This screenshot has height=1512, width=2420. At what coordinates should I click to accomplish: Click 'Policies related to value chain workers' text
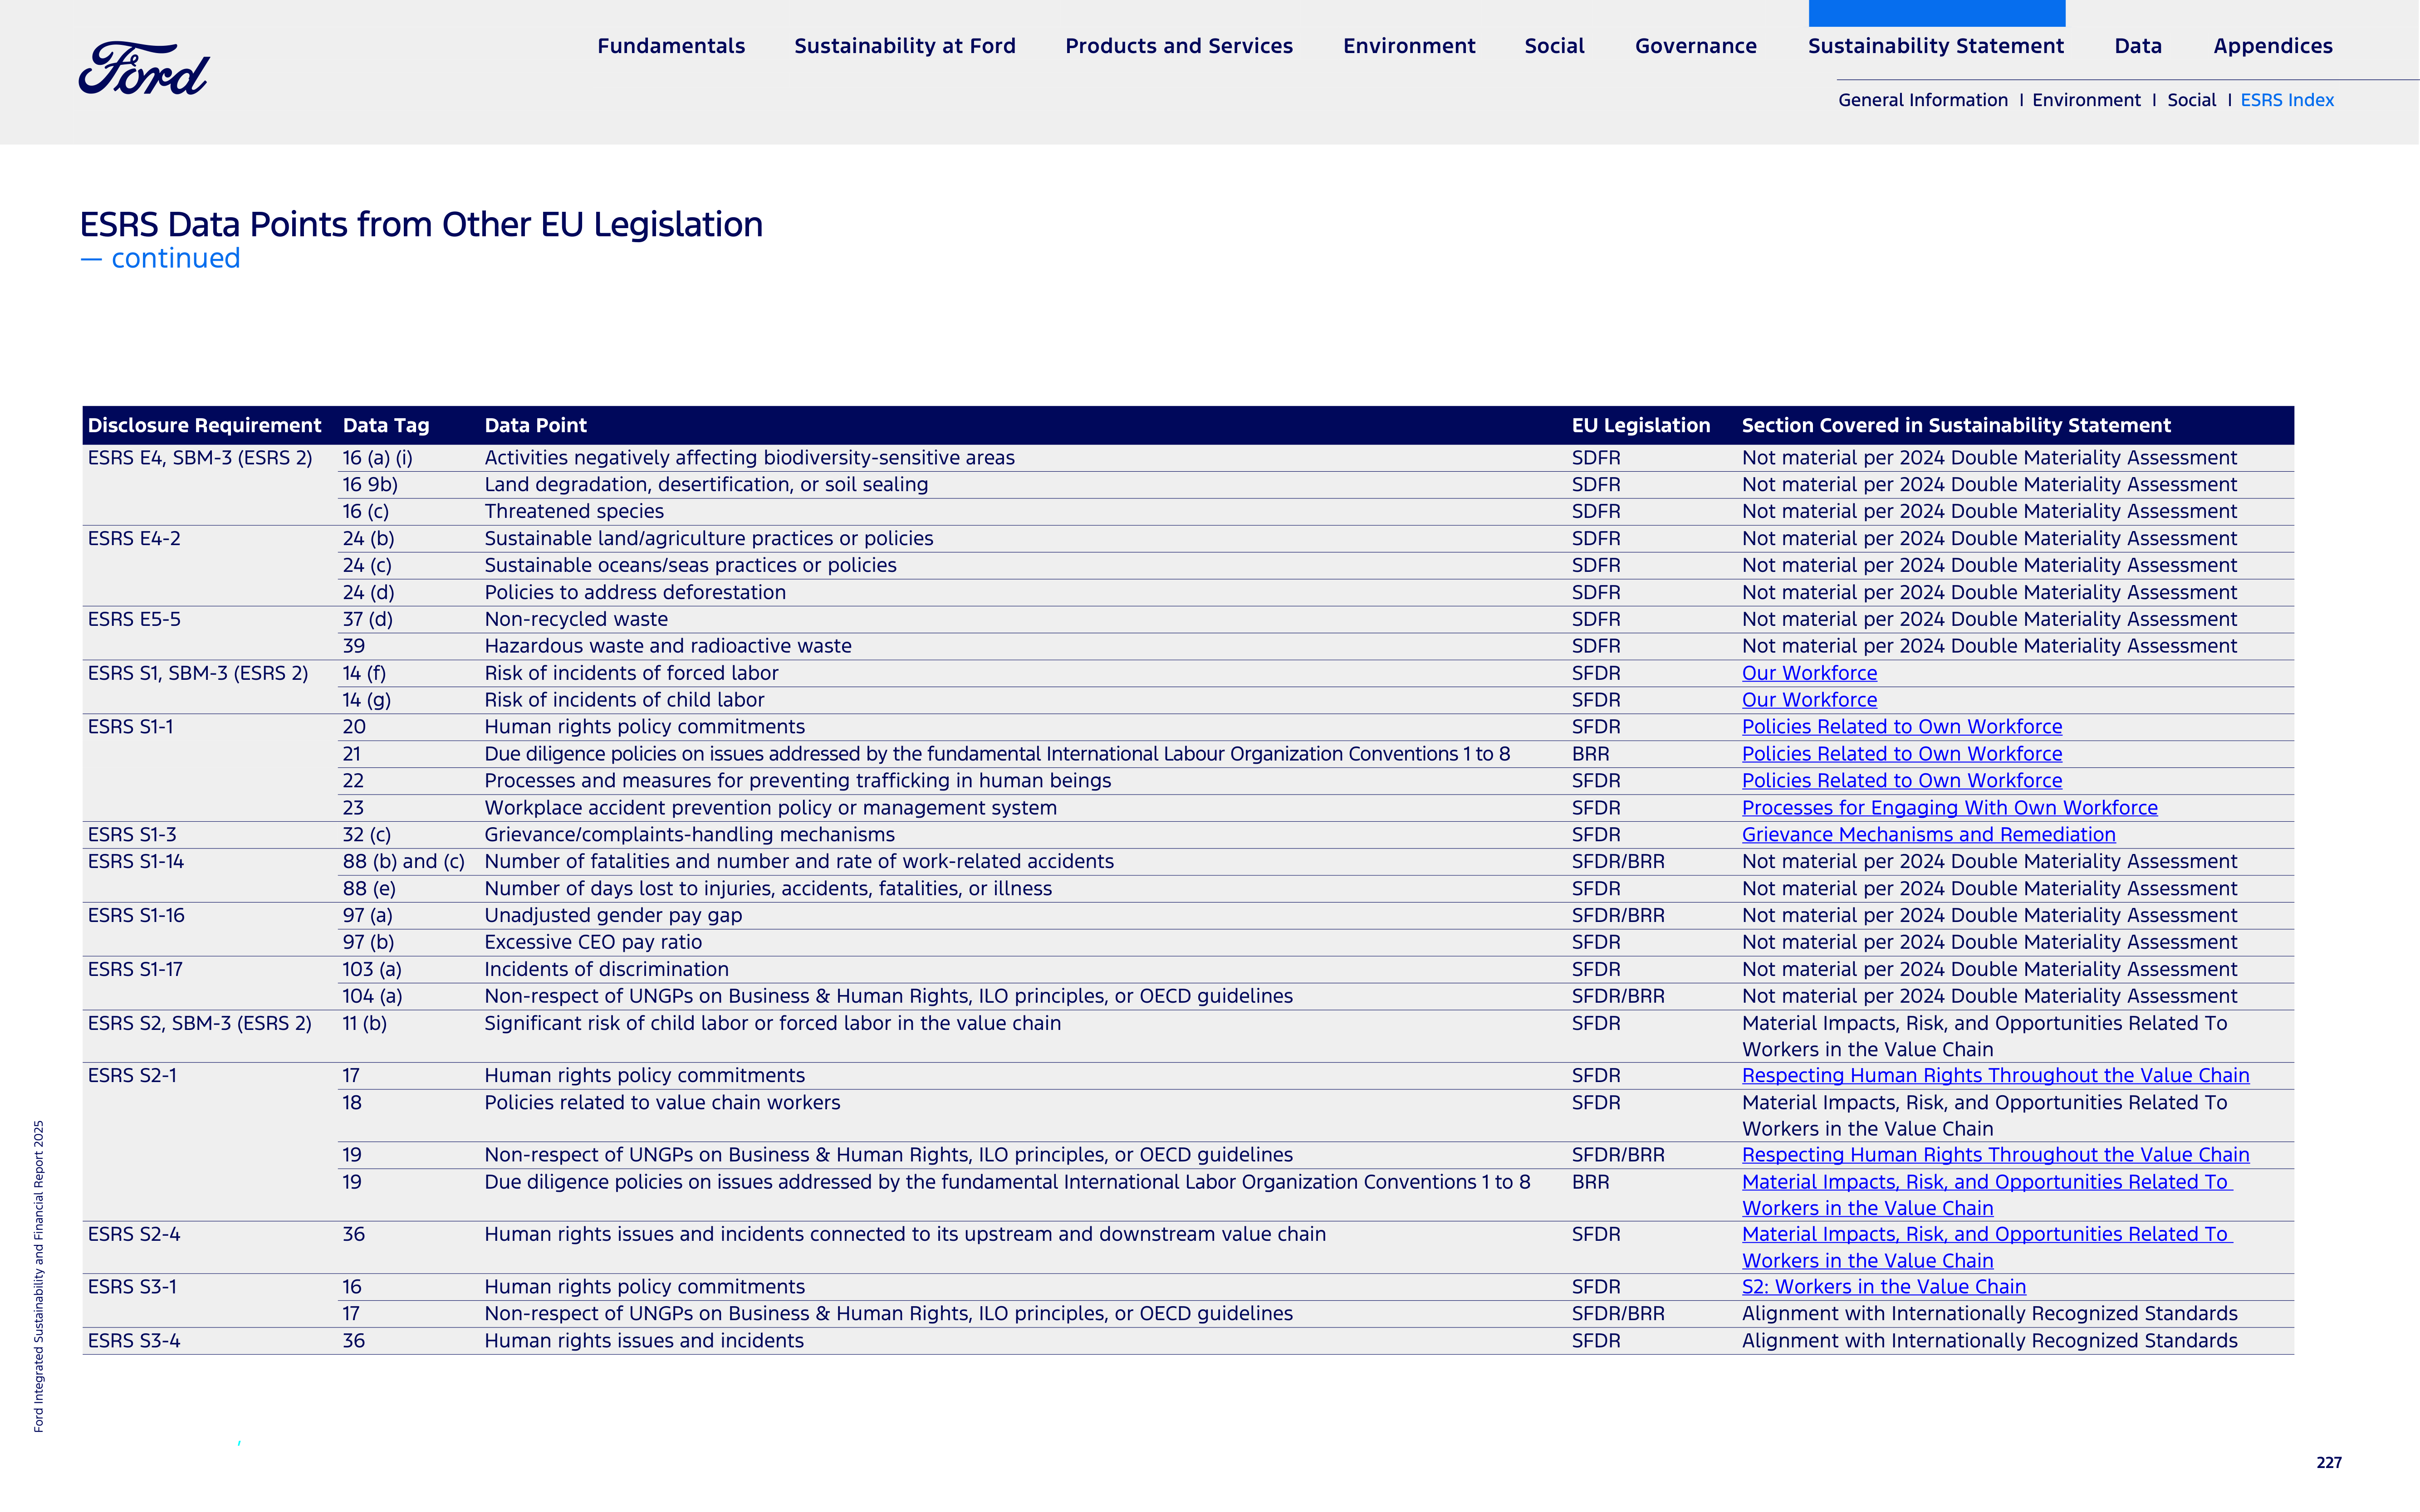[662, 1103]
